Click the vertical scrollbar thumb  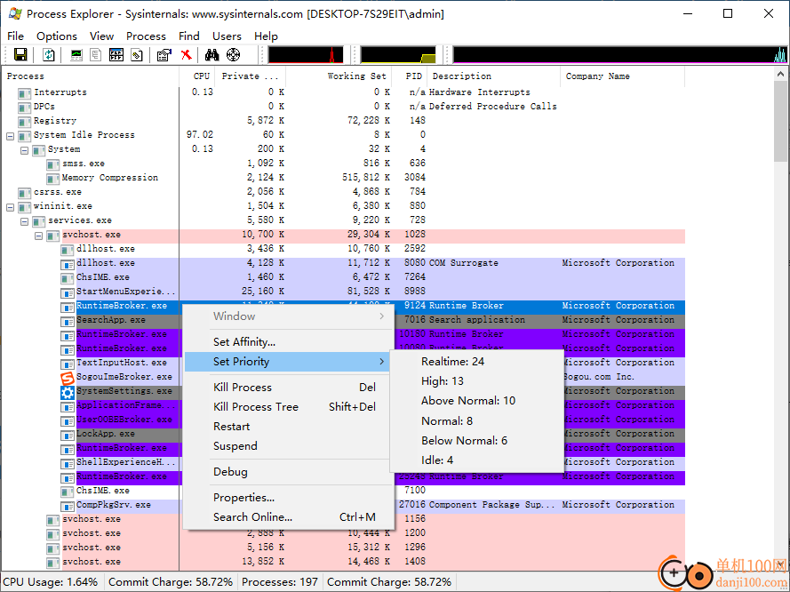click(x=780, y=121)
